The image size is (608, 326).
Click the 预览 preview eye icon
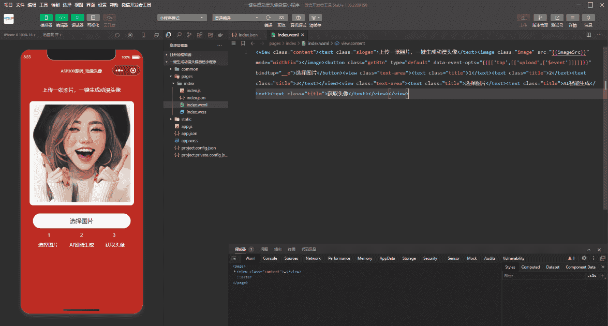point(281,18)
